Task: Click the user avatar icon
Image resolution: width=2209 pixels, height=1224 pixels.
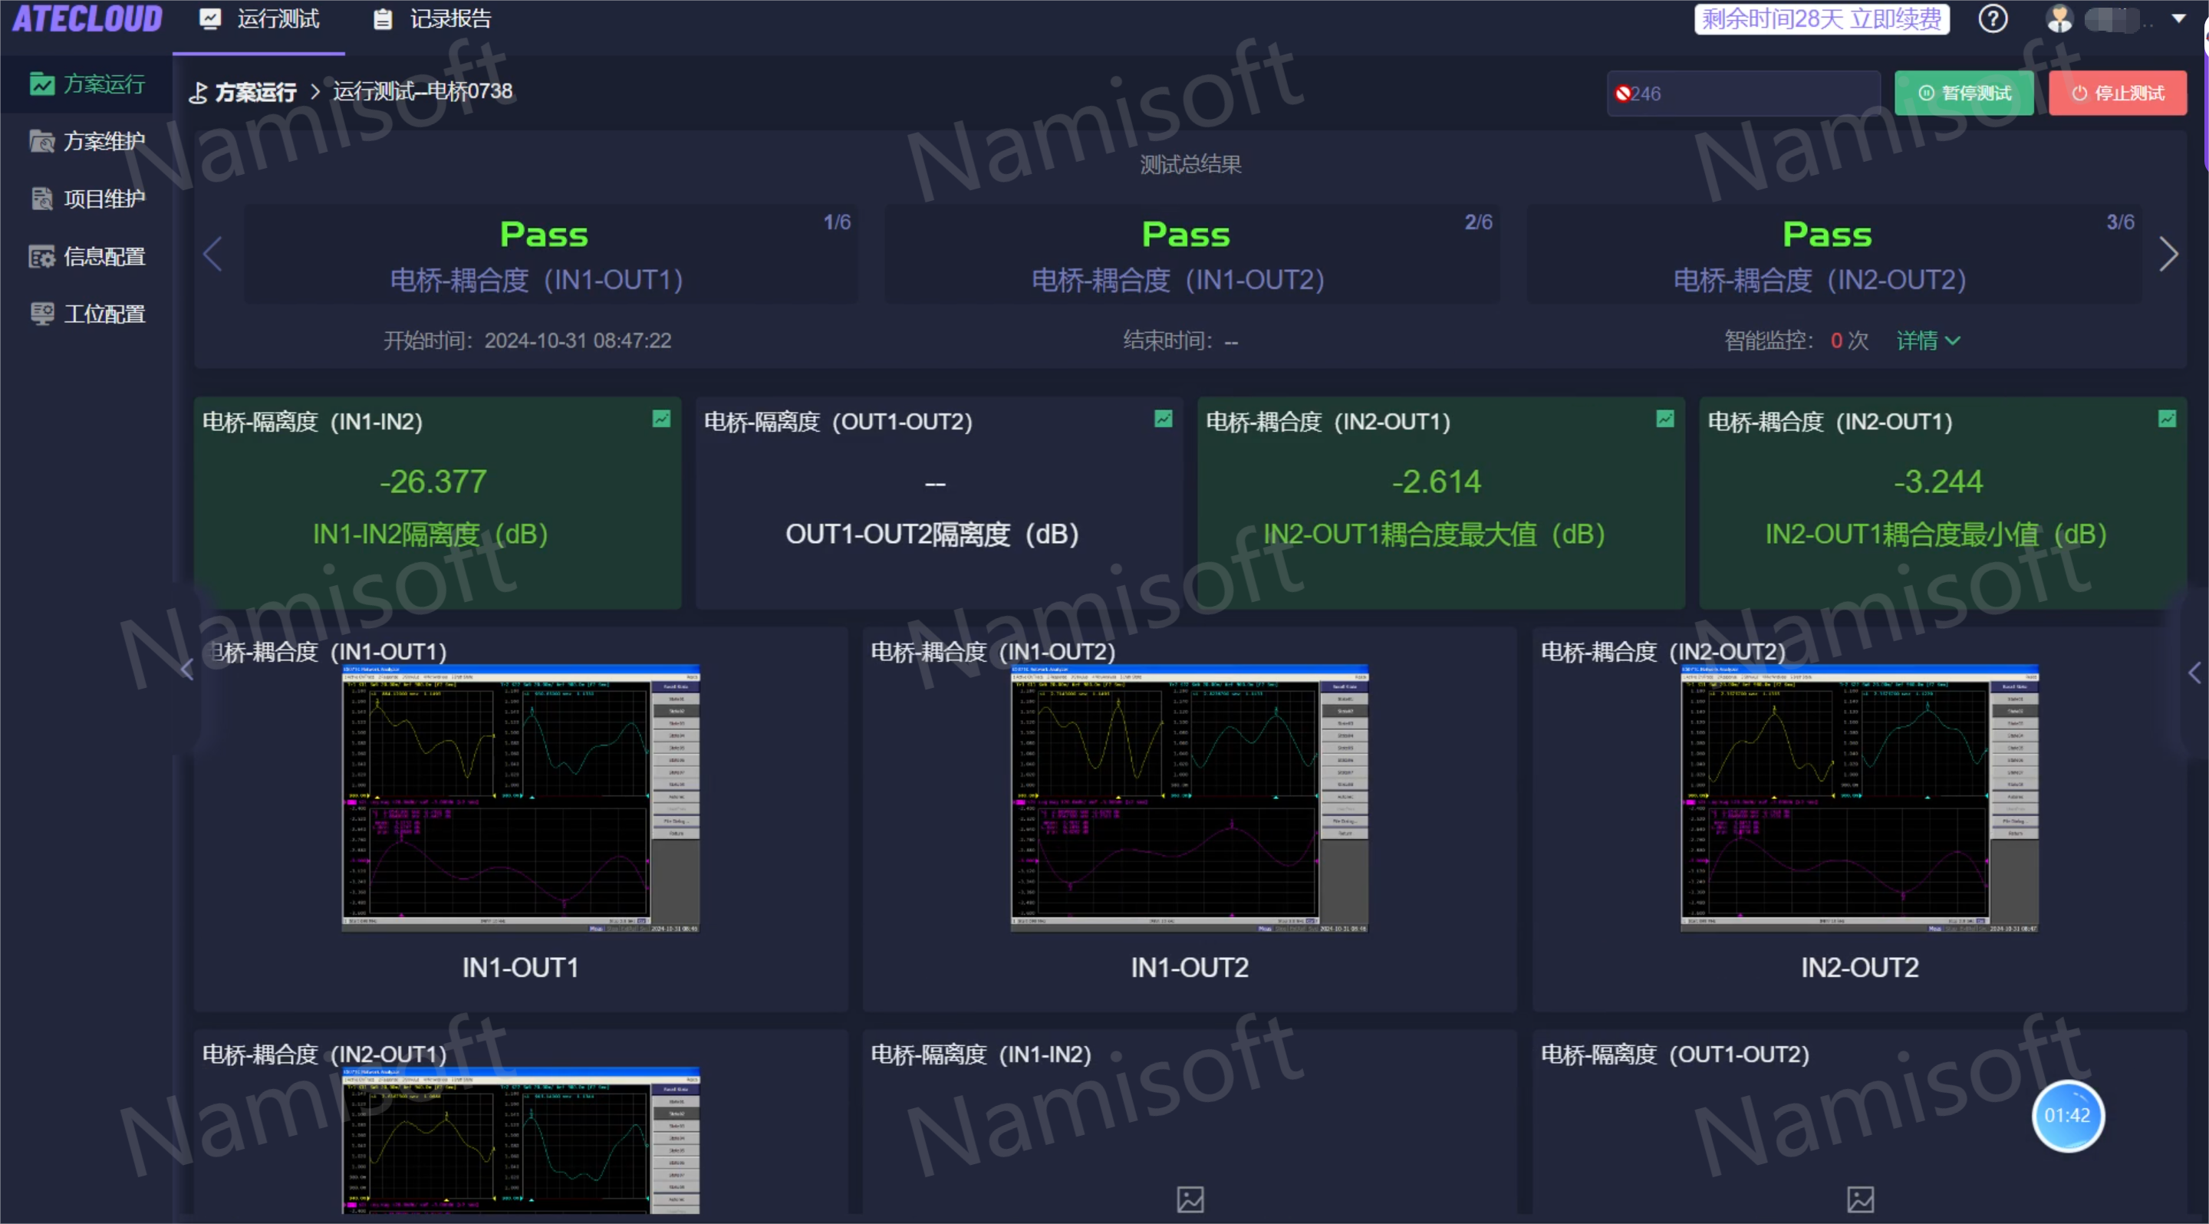Action: (2058, 19)
